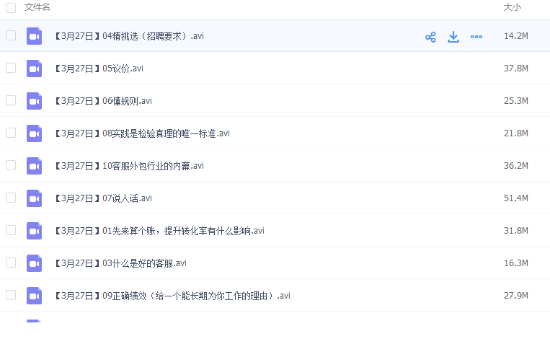
Task: Click the 27.9M size value
Action: [516, 296]
